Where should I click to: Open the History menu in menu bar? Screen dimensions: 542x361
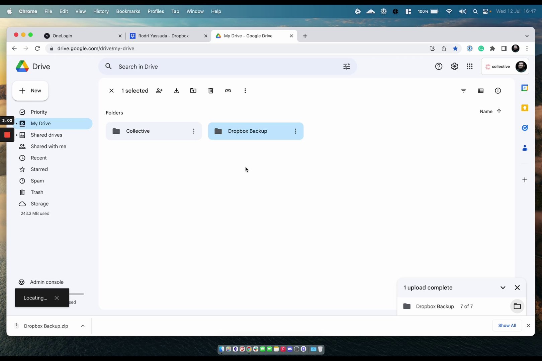tap(101, 11)
